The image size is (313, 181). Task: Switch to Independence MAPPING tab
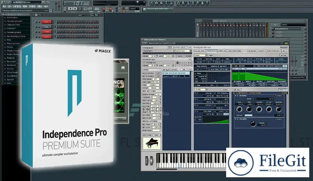click(x=222, y=51)
